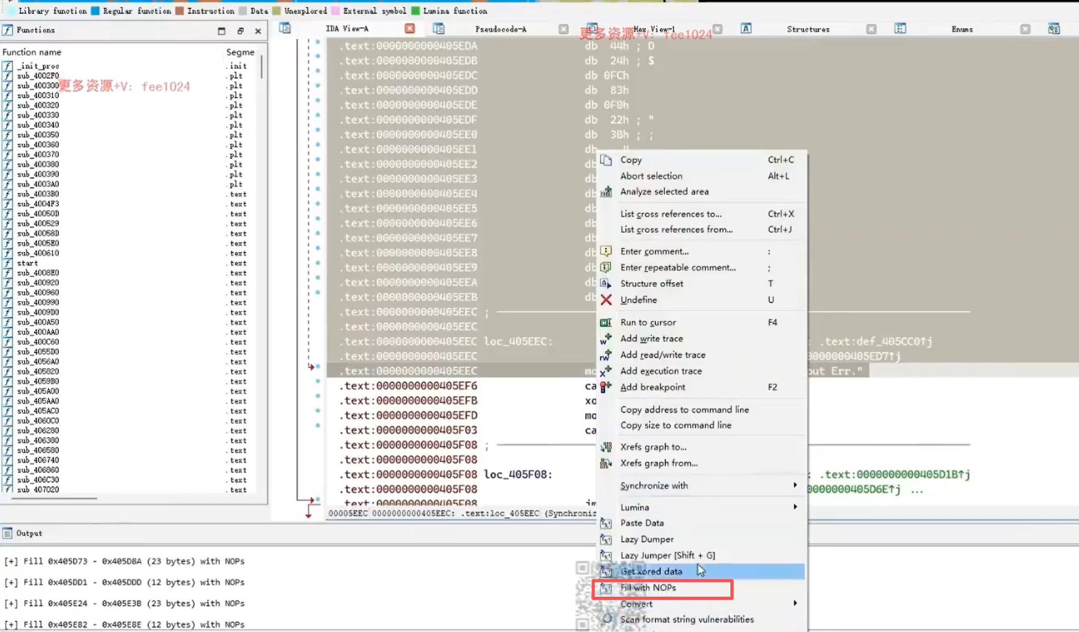
Task: Select function sub_405AC0 in list
Action: coord(38,411)
